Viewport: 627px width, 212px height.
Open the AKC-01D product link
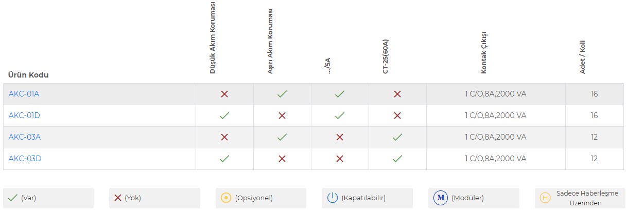(x=24, y=115)
